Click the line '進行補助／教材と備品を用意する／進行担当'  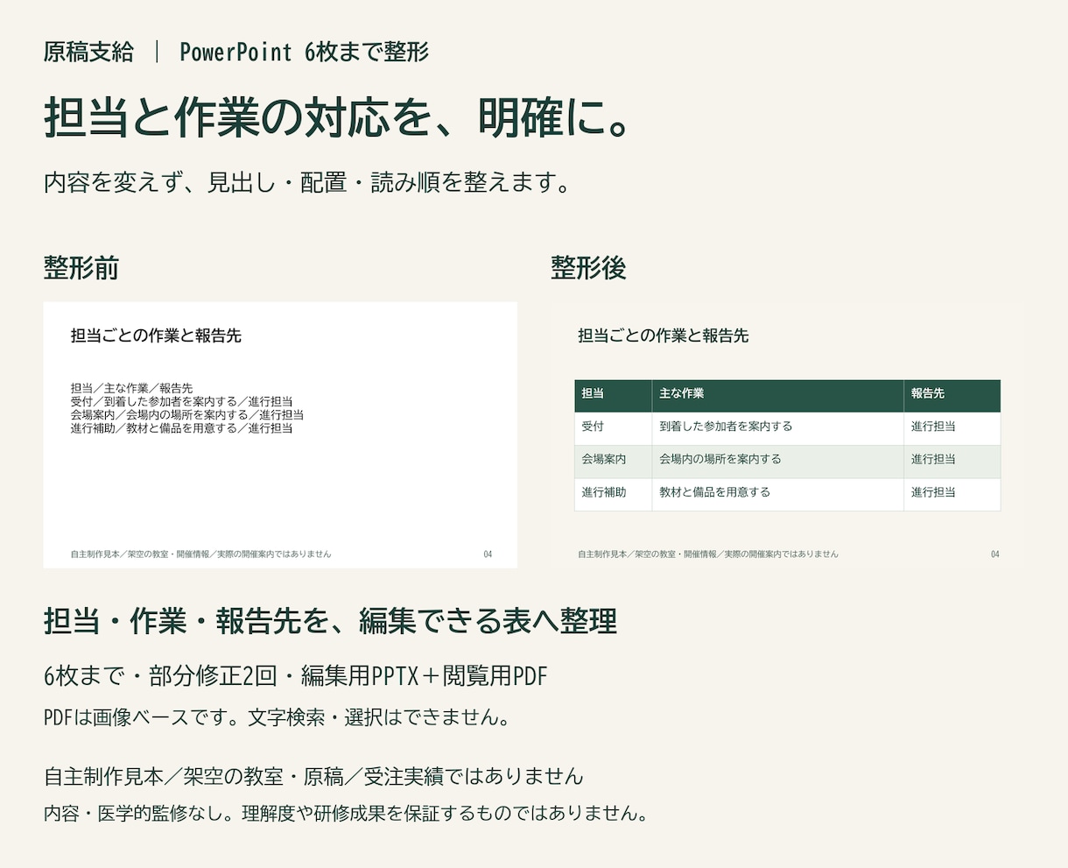[x=181, y=428]
